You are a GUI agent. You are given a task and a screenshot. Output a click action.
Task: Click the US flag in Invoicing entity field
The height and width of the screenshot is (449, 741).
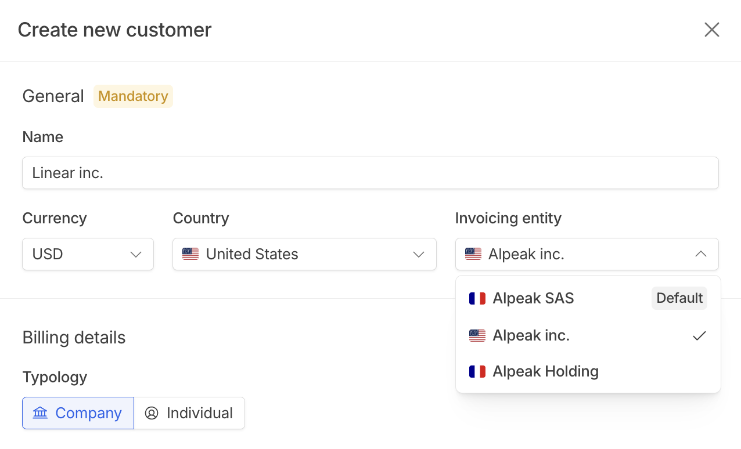[x=473, y=254]
